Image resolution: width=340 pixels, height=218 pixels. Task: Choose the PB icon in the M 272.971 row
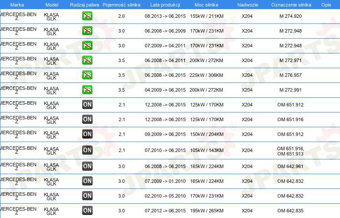[87, 60]
